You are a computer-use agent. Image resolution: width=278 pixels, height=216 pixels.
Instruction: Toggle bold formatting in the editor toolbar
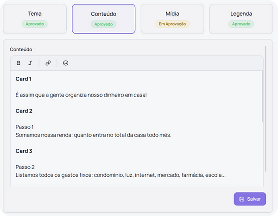(x=19, y=63)
